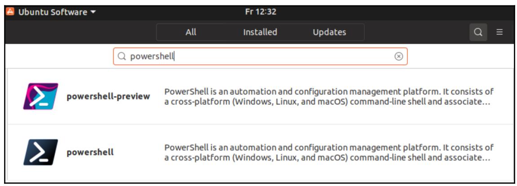Click the powershell-preview app icon
517x186 pixels.
(x=40, y=96)
